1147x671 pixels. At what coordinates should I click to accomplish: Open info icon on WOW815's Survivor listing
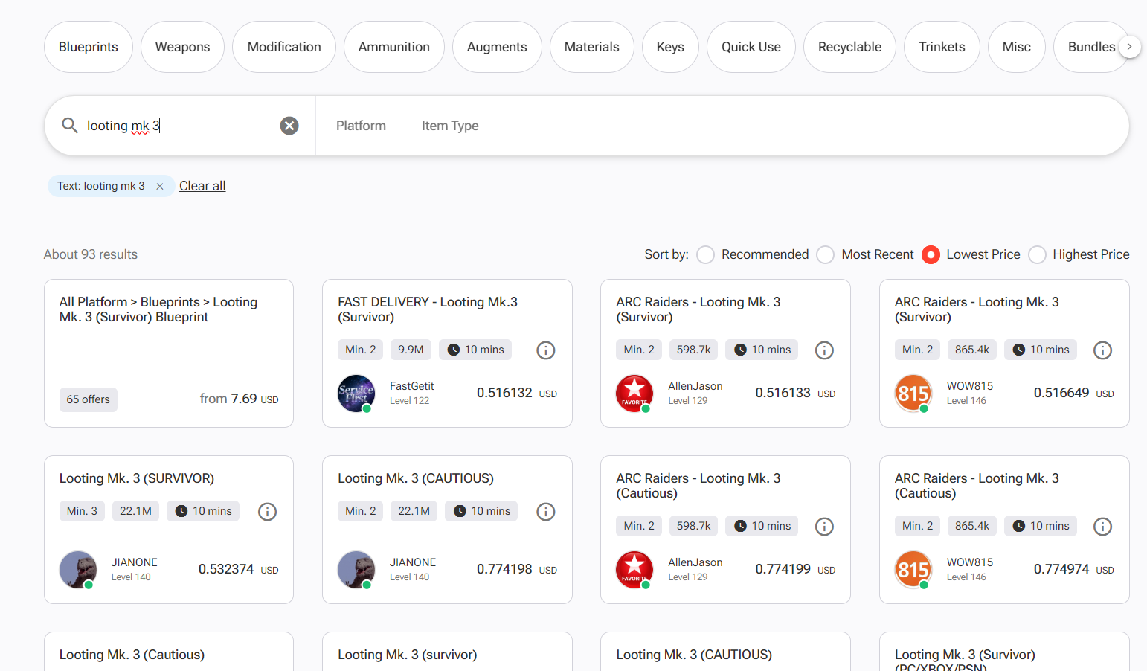point(1102,350)
